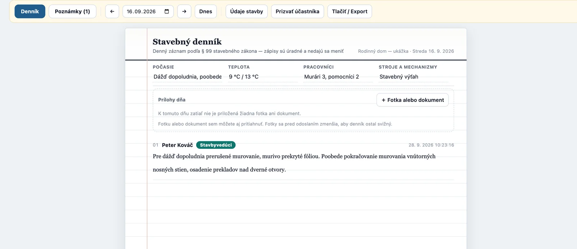
Task: Open the calendar picker icon in date field
Action: [167, 11]
